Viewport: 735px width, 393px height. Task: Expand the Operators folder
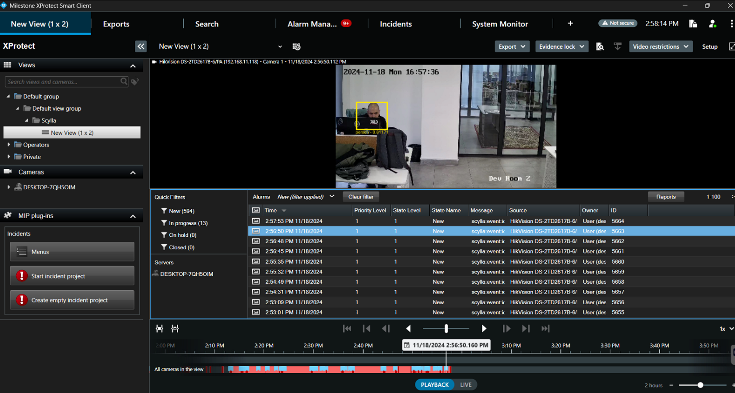coord(9,145)
